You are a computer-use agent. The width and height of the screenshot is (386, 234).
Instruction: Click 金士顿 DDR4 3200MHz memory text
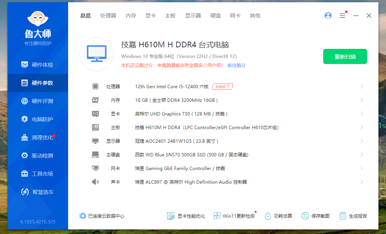tap(176, 100)
